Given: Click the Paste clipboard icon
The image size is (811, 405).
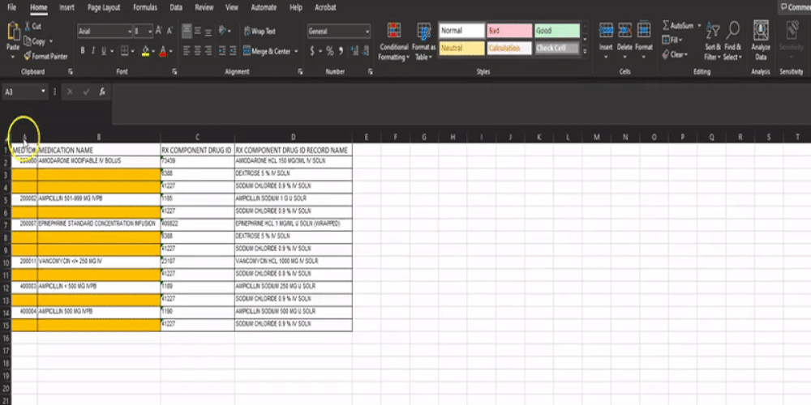Looking at the screenshot, I should point(13,32).
